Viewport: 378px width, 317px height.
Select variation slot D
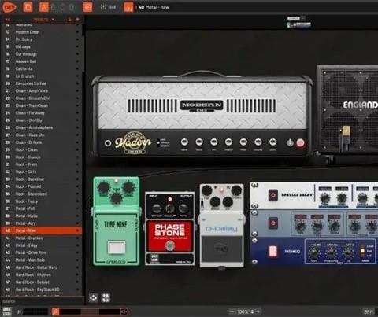72,7
